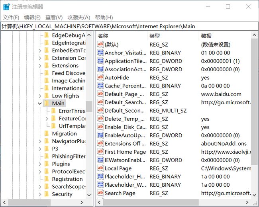259x207 pixels.
Task: Click the binary icon of Anchor_Visitati... value
Action: (x=100, y=53)
